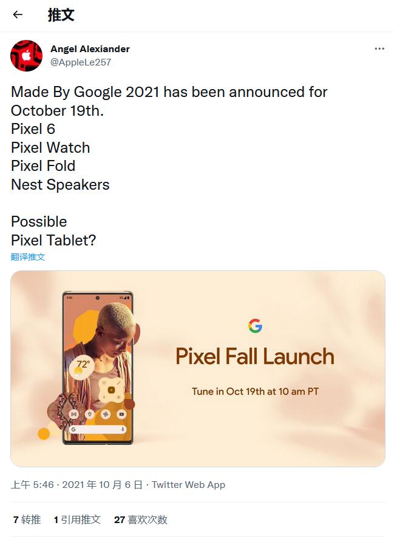Screen dimensions: 394x537
Task: Open the tweet's more options ellipsis
Action: [x=379, y=49]
